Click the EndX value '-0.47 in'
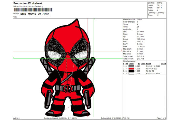Image resolution: width=181 pixels, height=120 pixels. [x=140, y=42]
